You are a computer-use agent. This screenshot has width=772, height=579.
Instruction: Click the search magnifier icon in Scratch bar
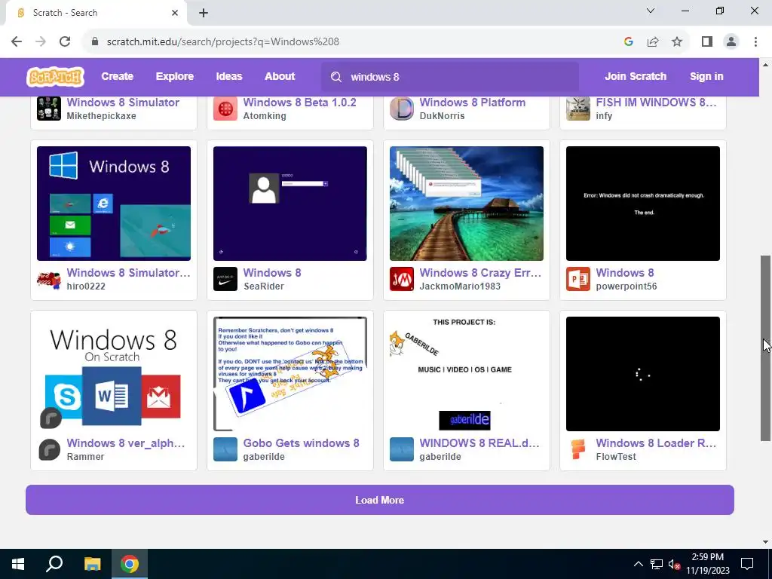(x=336, y=77)
